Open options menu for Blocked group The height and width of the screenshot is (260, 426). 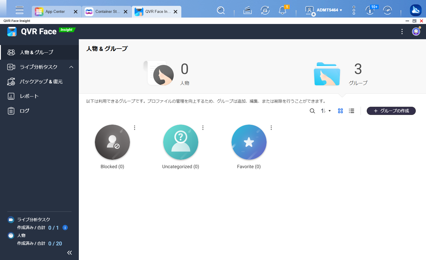pos(135,128)
